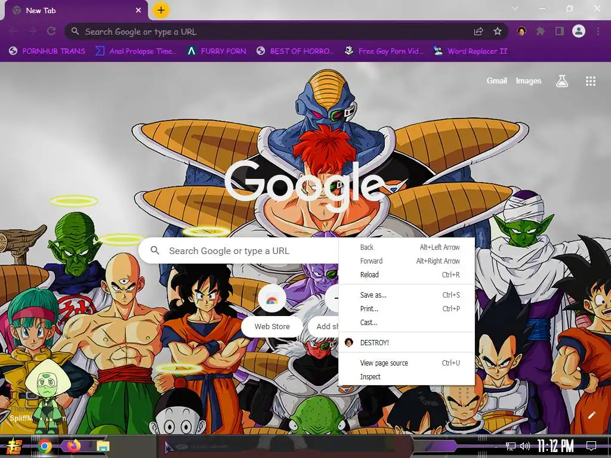The height and width of the screenshot is (458, 611).
Task: Open the notification center icon
Action: click(591, 446)
